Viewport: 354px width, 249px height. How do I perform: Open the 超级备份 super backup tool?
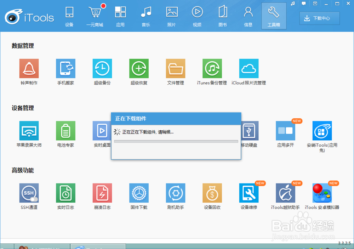[x=102, y=68]
